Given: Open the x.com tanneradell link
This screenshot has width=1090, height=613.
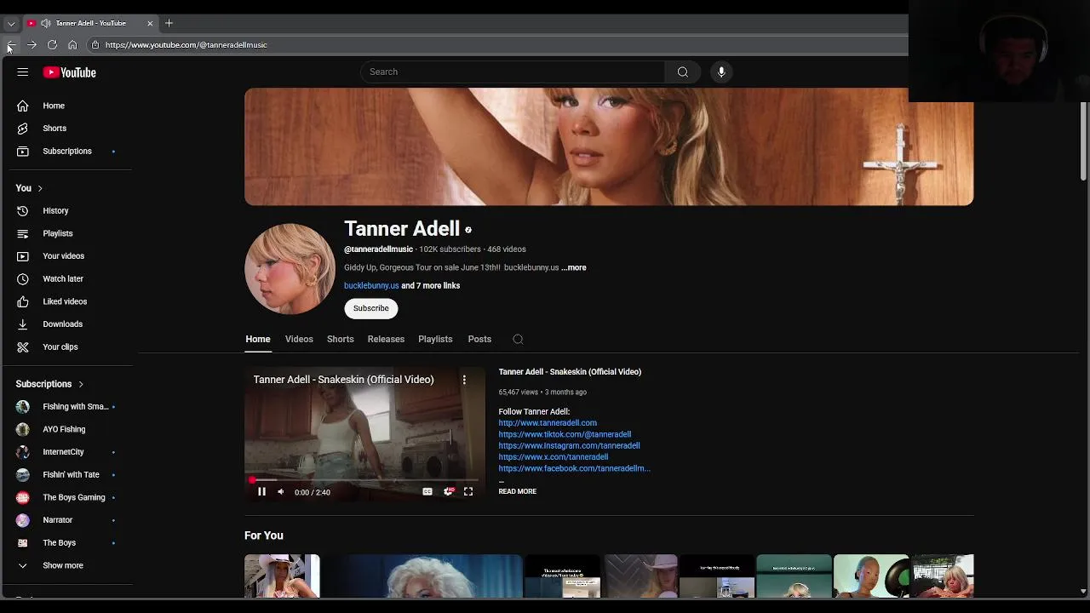Looking at the screenshot, I should click(x=554, y=457).
